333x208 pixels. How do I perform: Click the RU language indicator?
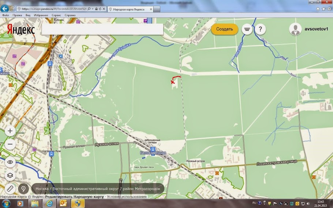click(254, 203)
